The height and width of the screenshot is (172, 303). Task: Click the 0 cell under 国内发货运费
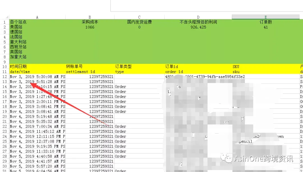(x=139, y=27)
